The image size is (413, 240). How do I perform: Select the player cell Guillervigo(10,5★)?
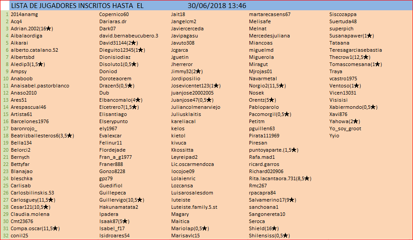pos(122,200)
